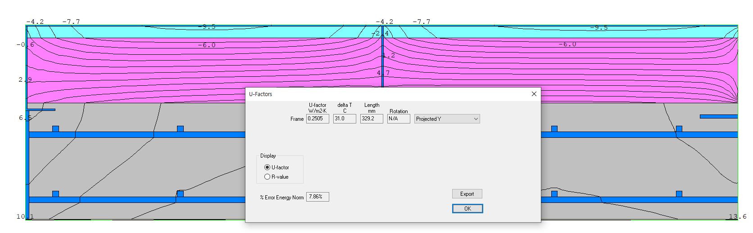The height and width of the screenshot is (233, 753).
Task: Click the 10.1 temperature label at bottom left
Action: [25, 216]
